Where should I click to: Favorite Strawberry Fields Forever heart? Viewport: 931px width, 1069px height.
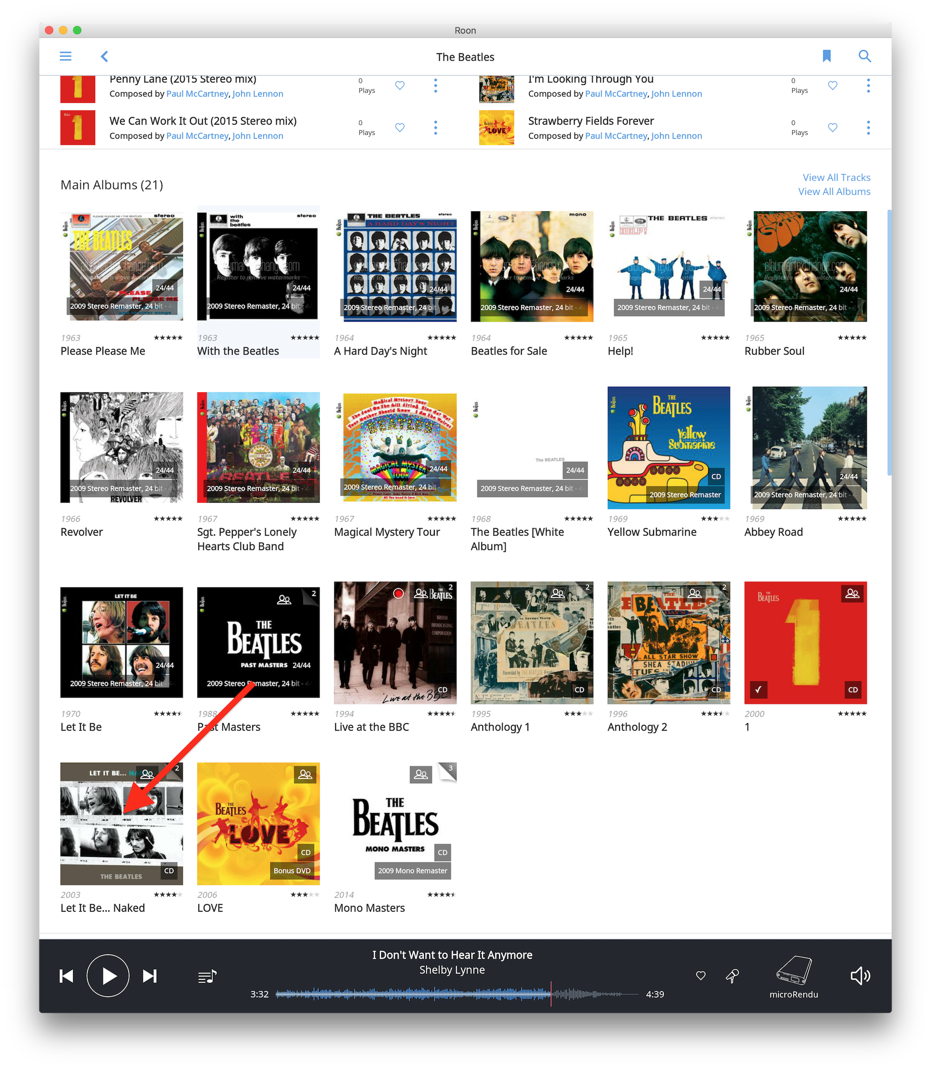(832, 127)
